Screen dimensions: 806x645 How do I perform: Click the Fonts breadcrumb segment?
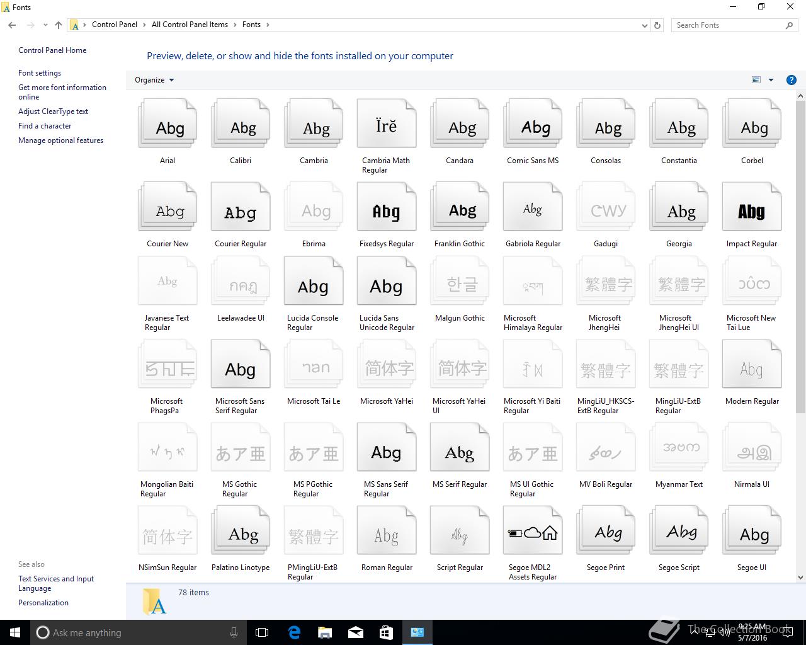pos(251,25)
